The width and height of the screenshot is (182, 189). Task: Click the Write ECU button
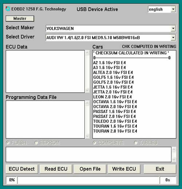pos(124,169)
